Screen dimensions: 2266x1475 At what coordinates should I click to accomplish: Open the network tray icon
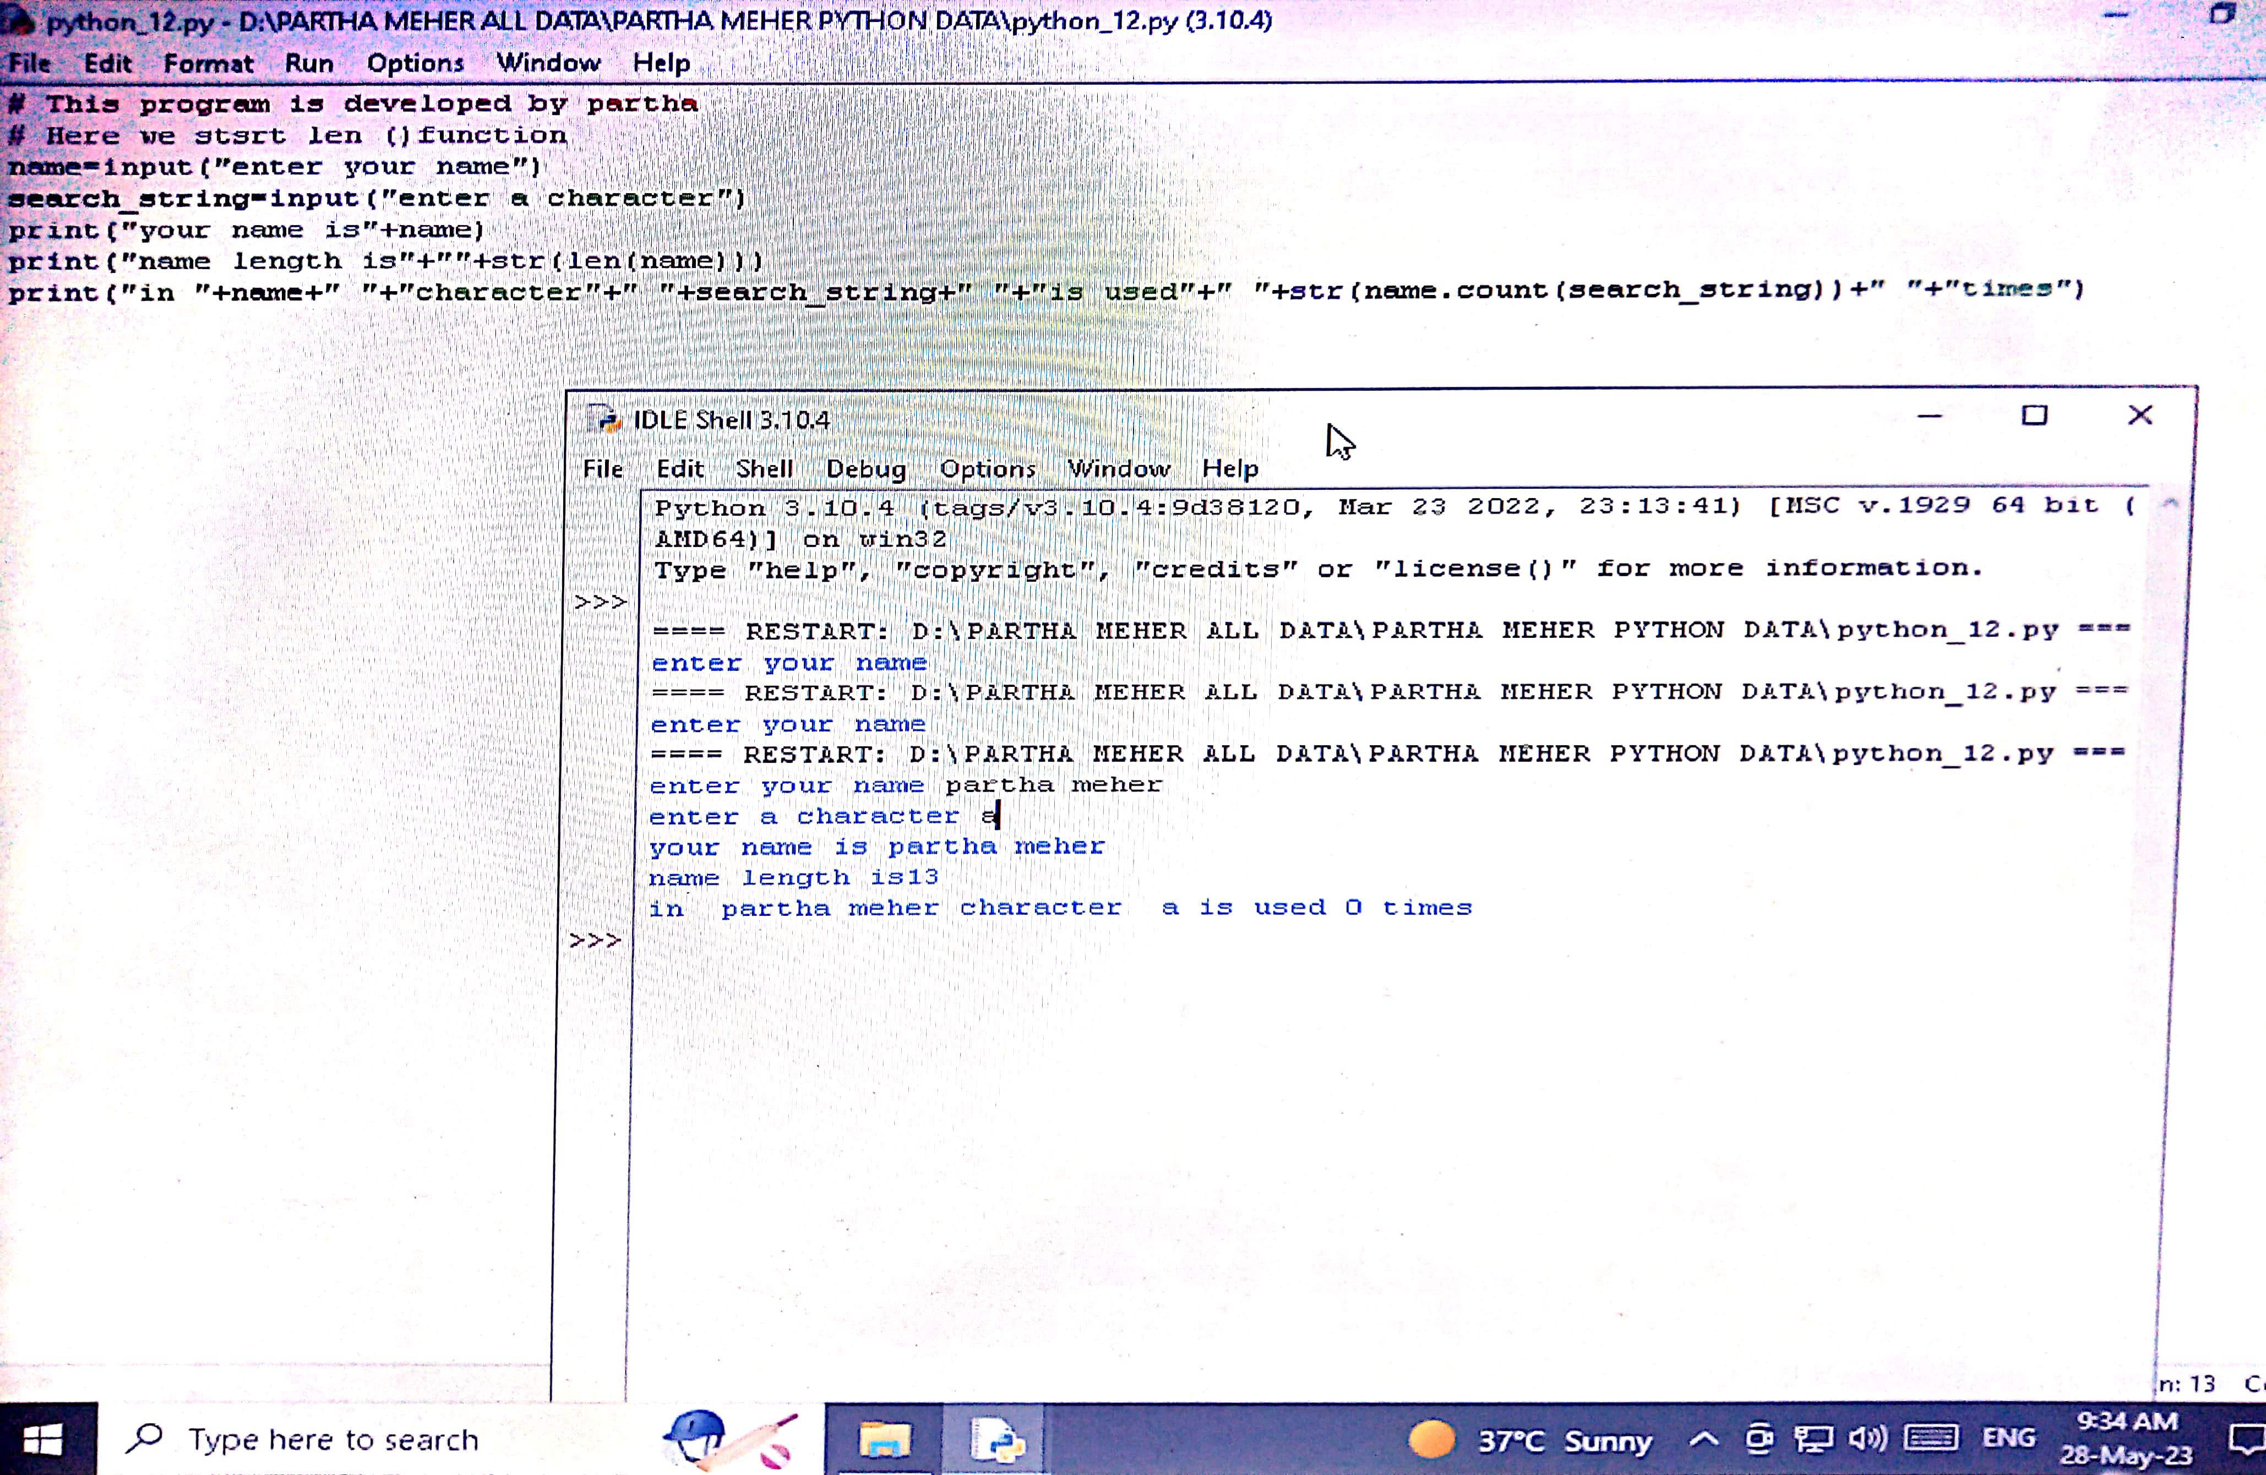tap(1813, 1438)
